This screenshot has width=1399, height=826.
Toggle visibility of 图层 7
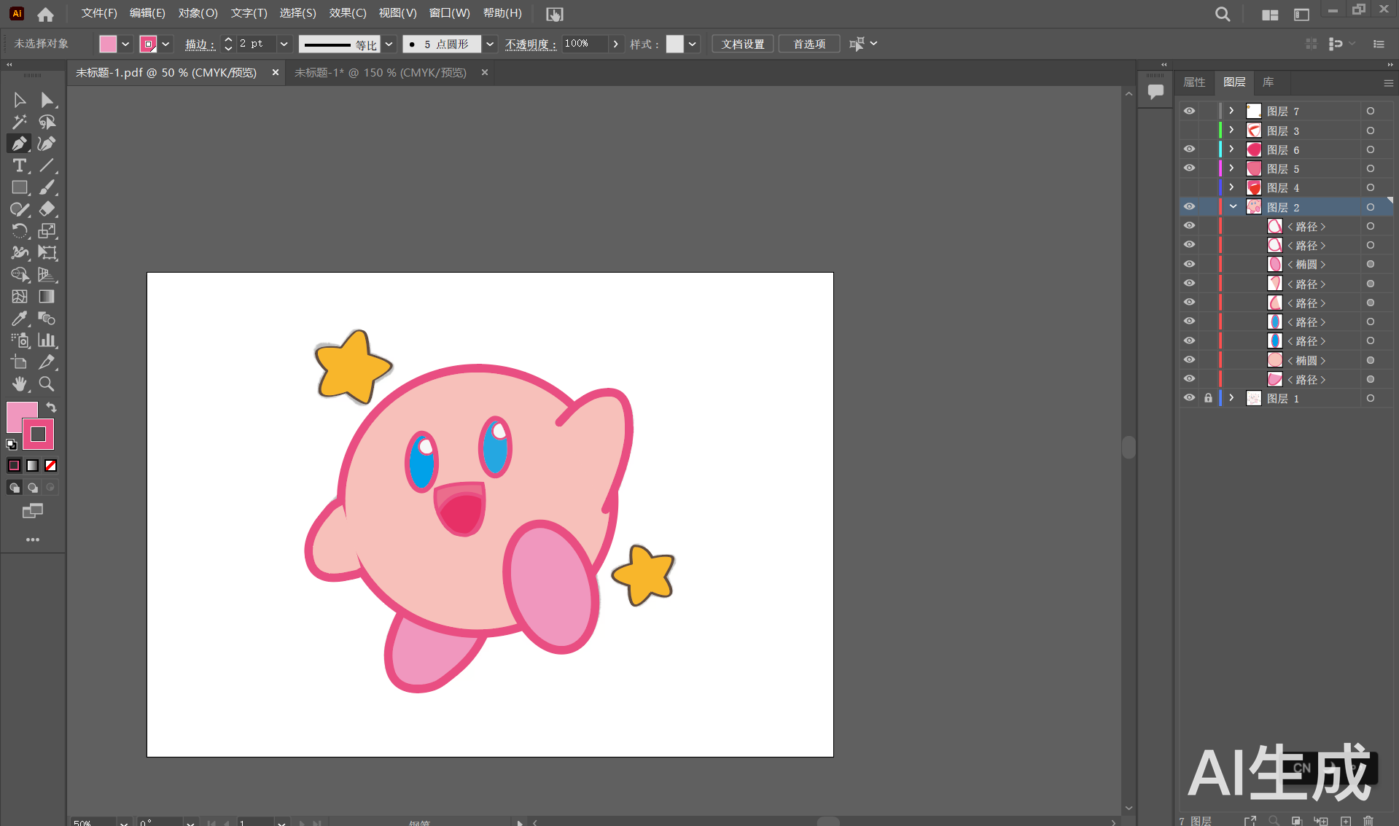tap(1189, 111)
